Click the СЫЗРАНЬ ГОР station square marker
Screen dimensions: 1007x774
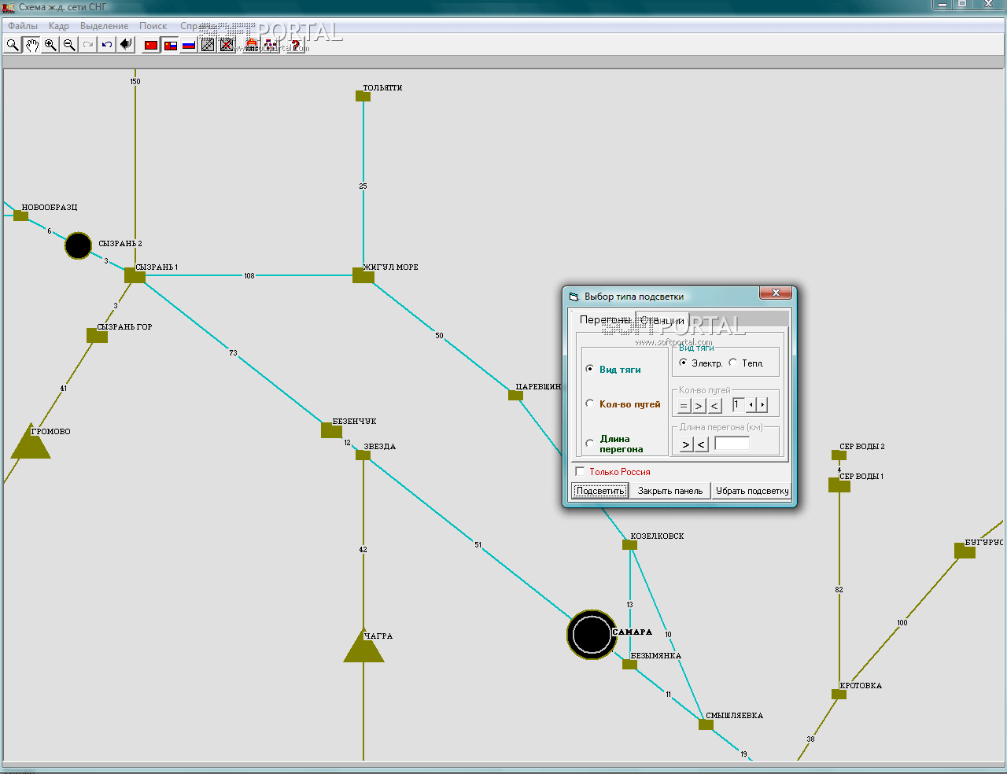(97, 336)
